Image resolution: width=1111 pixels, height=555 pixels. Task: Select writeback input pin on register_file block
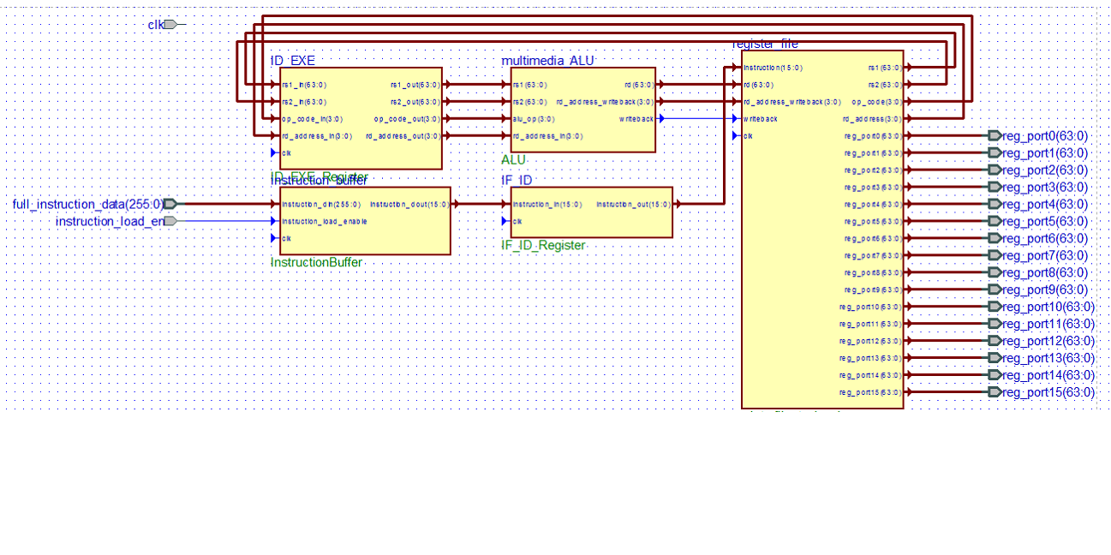click(761, 119)
